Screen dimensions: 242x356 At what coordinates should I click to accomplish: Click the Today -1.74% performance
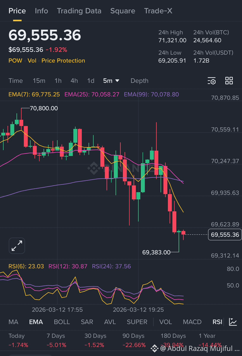(x=18, y=341)
